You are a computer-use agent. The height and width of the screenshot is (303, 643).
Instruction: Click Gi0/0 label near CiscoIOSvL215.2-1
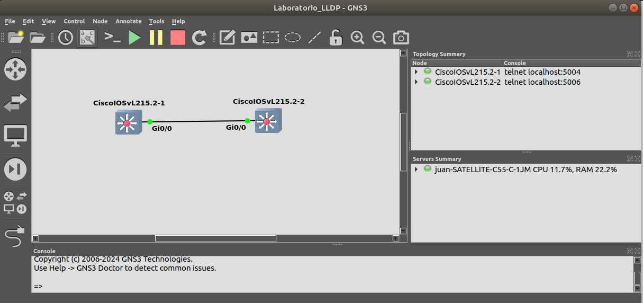162,128
